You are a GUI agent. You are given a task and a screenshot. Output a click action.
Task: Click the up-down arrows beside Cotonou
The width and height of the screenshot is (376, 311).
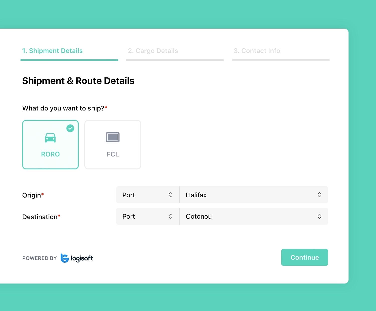[319, 216]
